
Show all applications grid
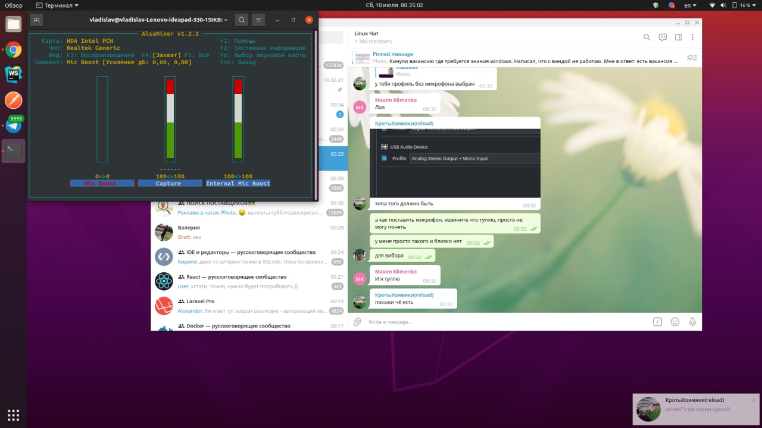coord(13,414)
